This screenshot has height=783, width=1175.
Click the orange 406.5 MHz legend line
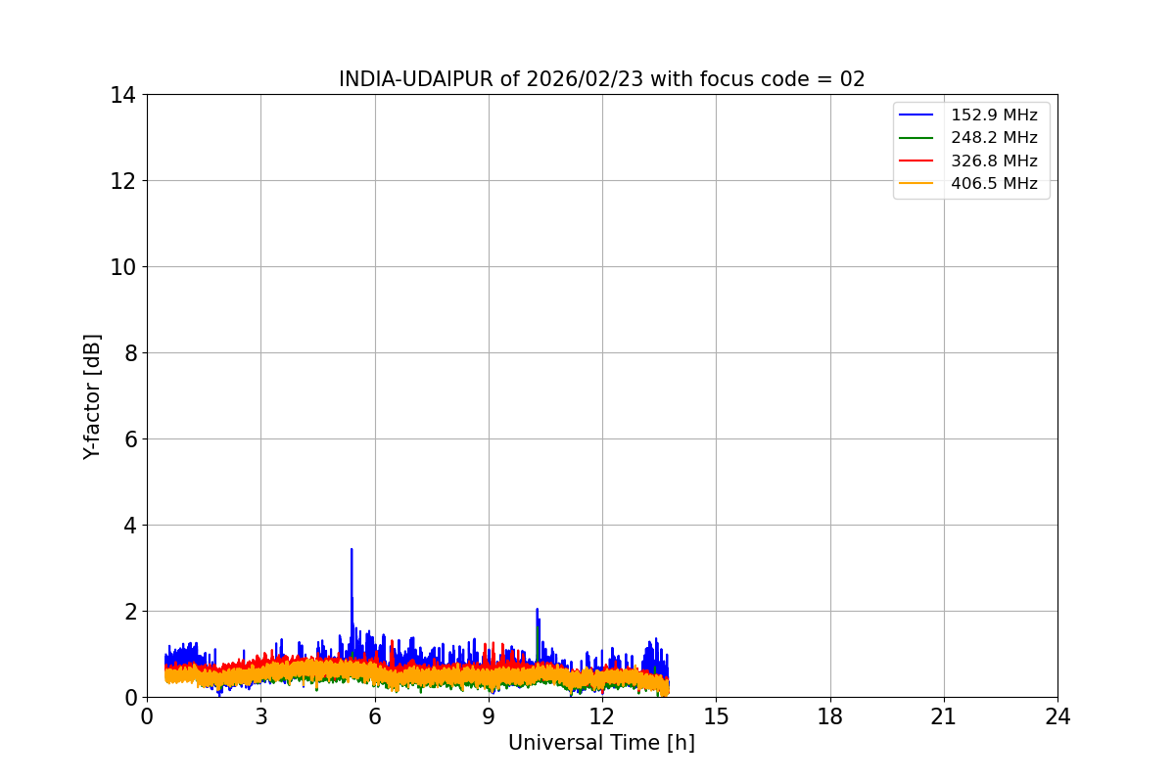917,184
